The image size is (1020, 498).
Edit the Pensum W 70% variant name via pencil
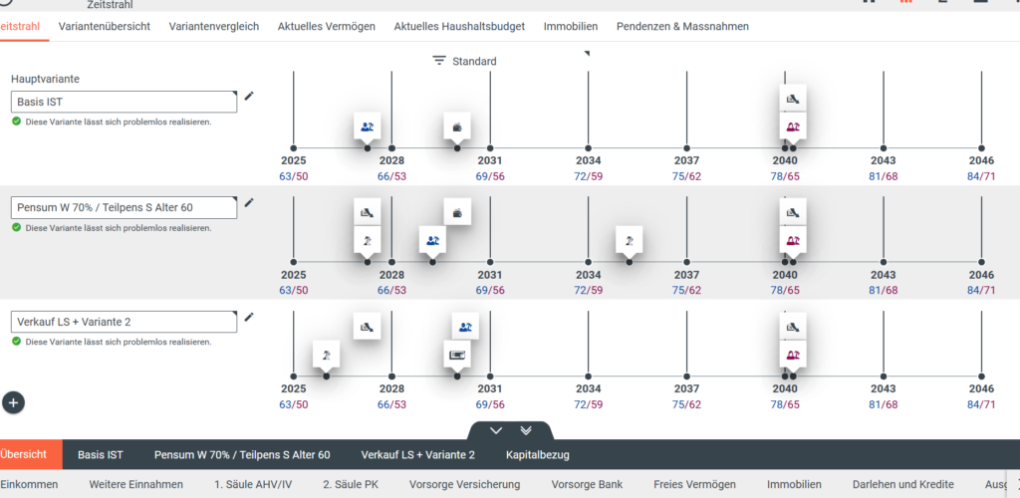click(x=249, y=203)
